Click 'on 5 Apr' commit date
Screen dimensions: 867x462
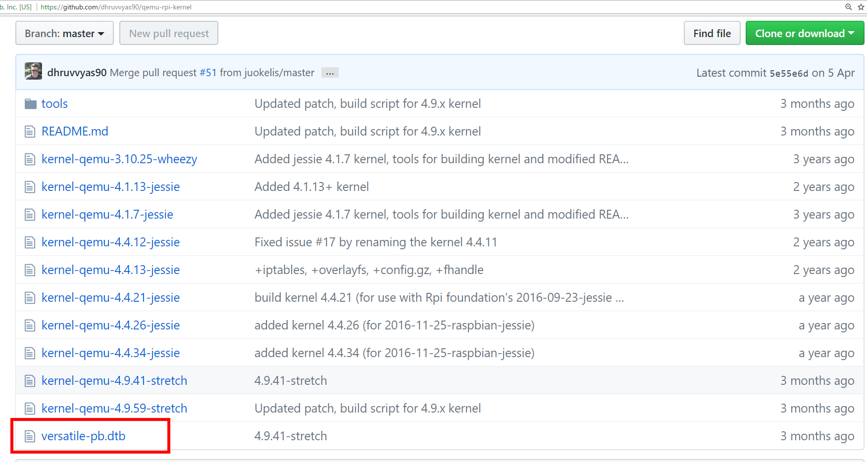click(833, 73)
